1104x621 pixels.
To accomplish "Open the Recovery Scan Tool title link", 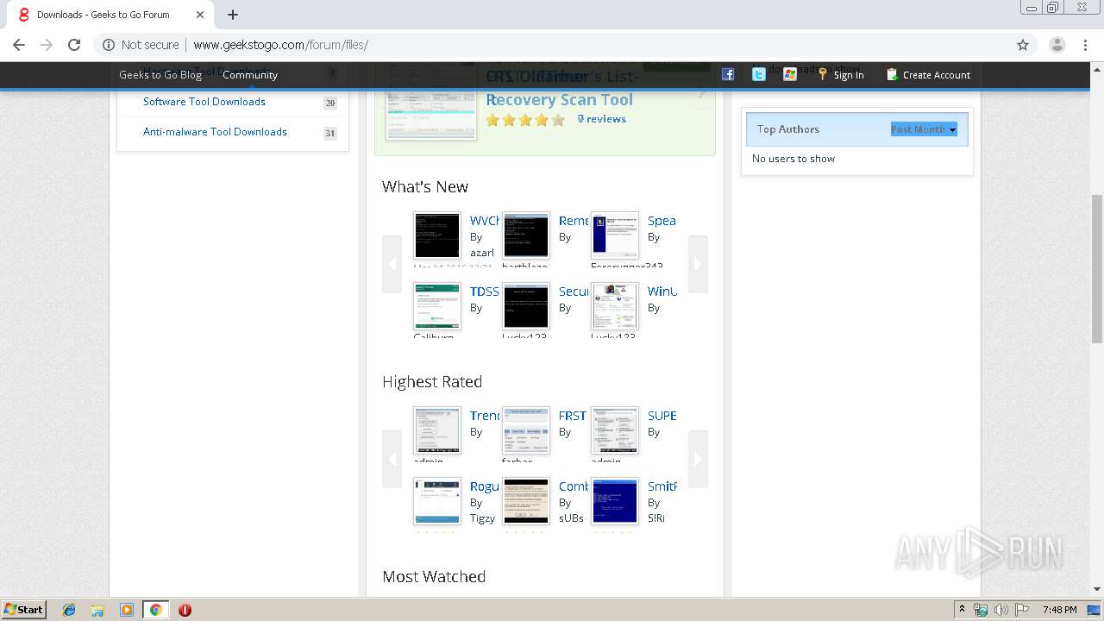I will click(560, 100).
